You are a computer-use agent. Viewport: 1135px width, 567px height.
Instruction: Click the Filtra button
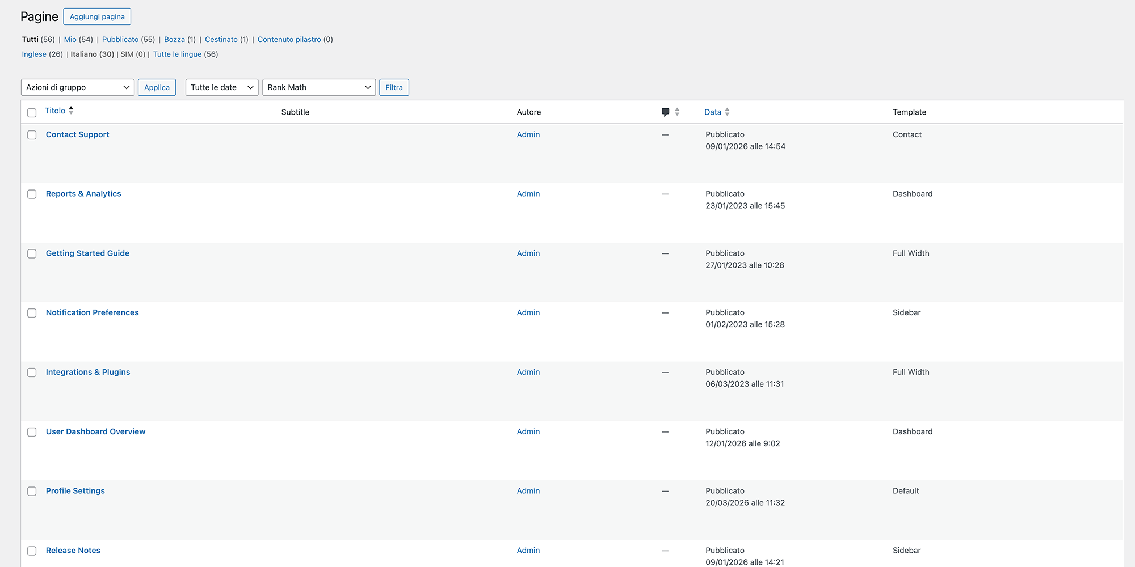tap(394, 87)
